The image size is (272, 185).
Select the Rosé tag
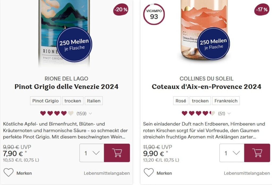coord(181,101)
